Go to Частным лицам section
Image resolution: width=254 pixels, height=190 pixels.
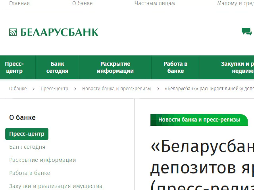[x=155, y=4]
